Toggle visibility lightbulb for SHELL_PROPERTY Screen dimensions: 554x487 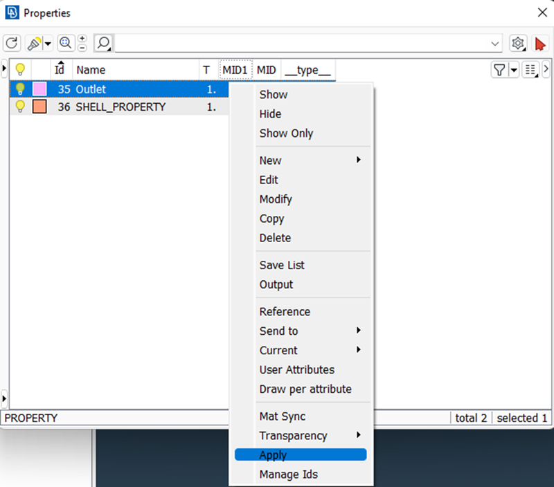[21, 107]
